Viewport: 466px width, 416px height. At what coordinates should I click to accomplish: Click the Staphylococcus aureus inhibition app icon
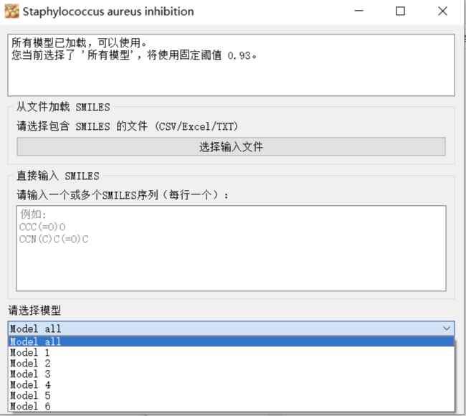[12, 11]
